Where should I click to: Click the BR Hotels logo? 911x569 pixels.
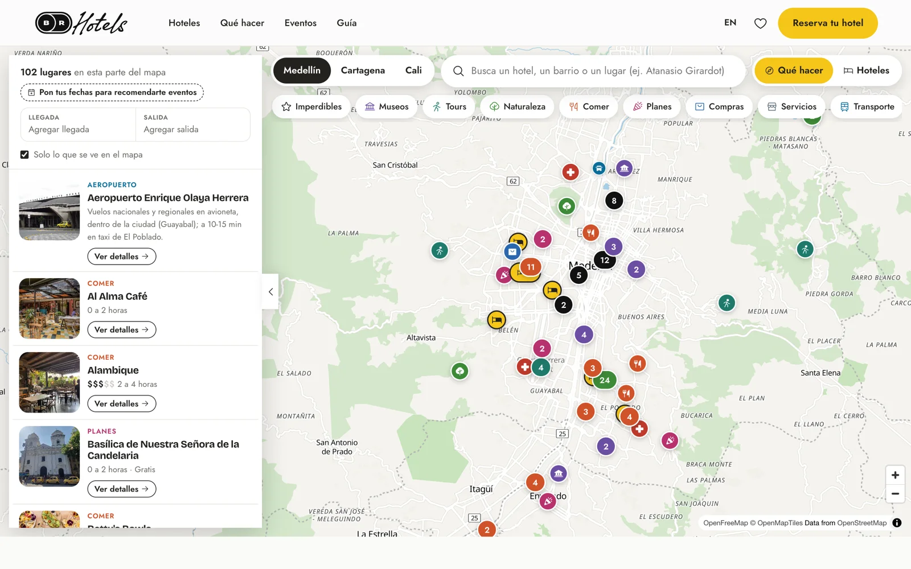(x=81, y=23)
